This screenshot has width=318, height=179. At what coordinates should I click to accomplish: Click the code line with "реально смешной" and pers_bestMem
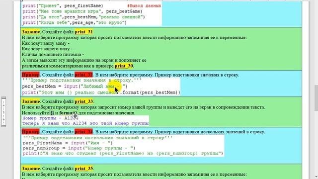pos(84,17)
